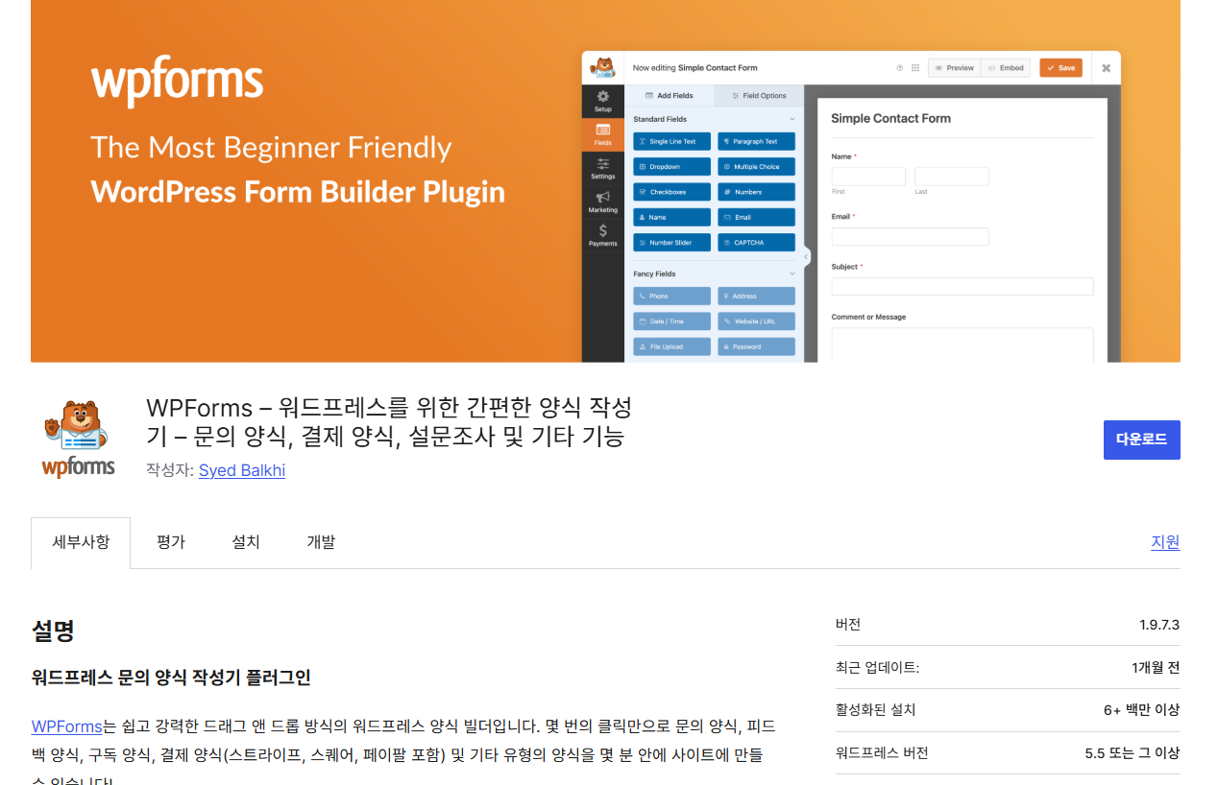Image resolution: width=1218 pixels, height=785 pixels.
Task: Add a File Upload field
Action: point(672,346)
